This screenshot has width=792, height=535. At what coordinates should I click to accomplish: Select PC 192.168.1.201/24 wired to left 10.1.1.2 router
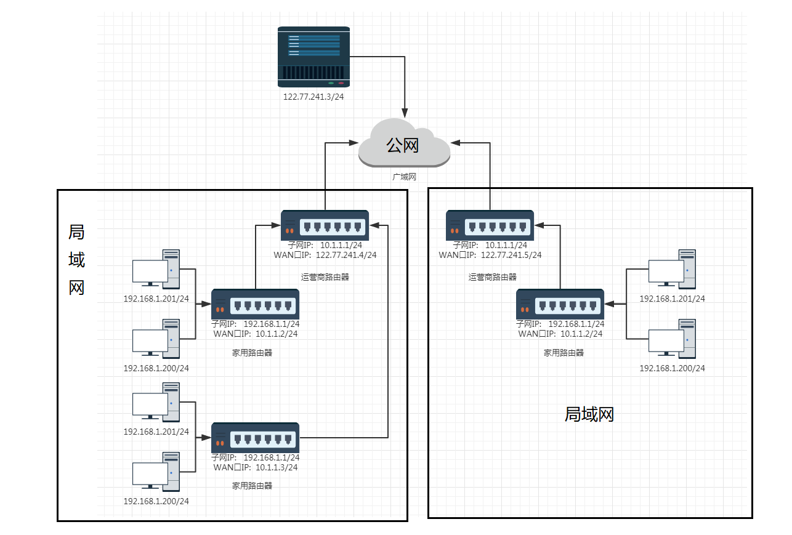(156, 269)
